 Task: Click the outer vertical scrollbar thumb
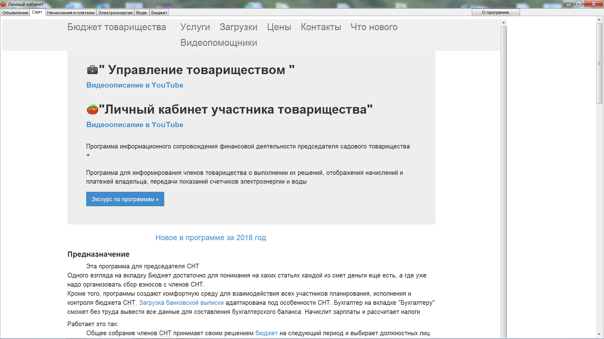point(599,63)
